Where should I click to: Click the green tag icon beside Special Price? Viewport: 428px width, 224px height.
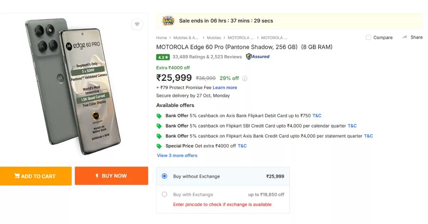[159, 146]
